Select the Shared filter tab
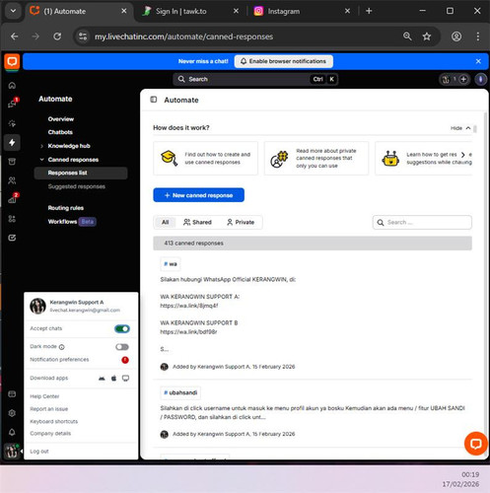Image resolution: width=490 pixels, height=493 pixels. click(x=197, y=223)
